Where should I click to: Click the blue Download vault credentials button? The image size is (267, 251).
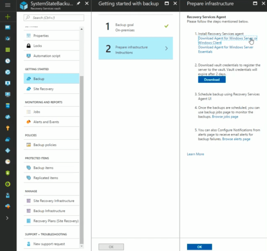[212, 79]
